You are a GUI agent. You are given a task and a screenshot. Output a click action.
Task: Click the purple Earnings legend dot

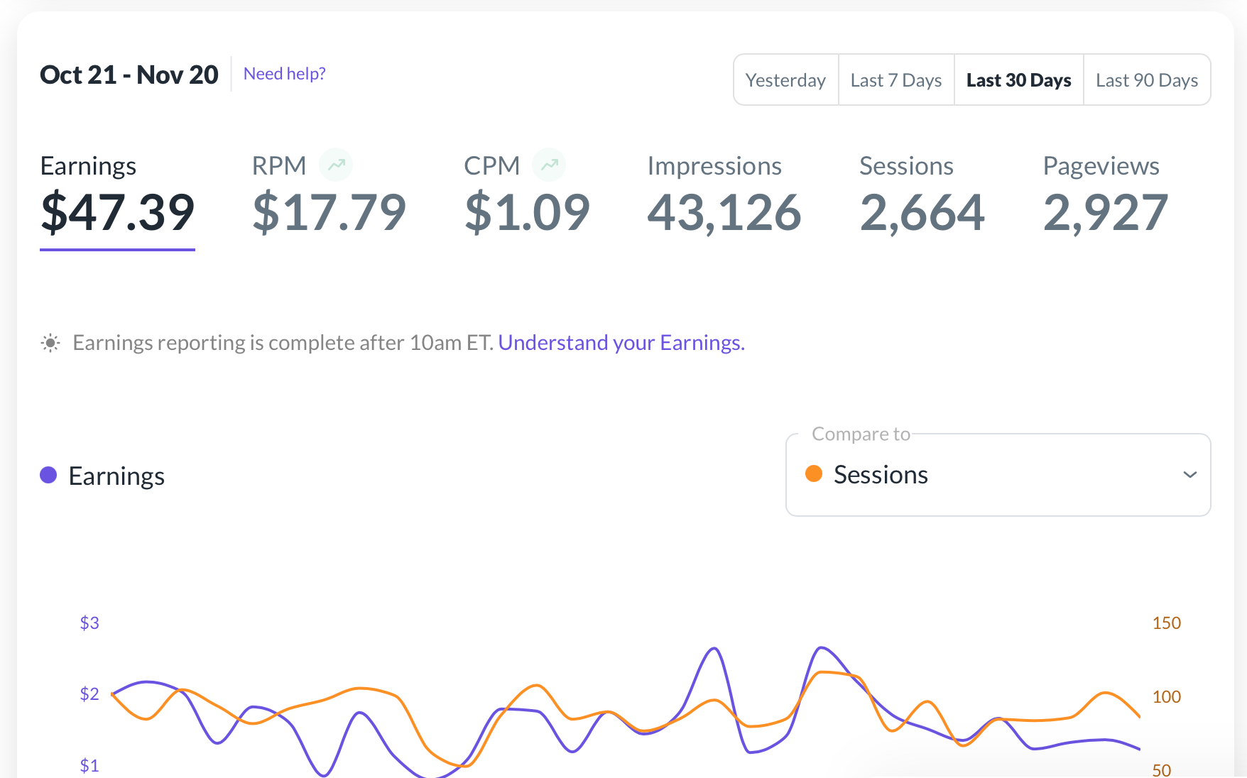48,475
